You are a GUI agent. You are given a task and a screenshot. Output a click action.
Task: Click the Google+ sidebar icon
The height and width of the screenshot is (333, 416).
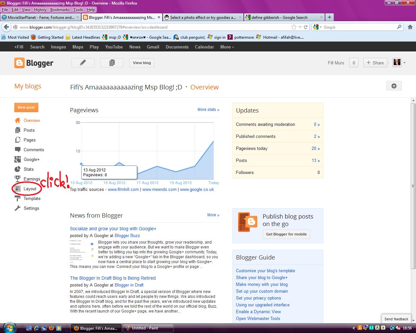point(18,159)
